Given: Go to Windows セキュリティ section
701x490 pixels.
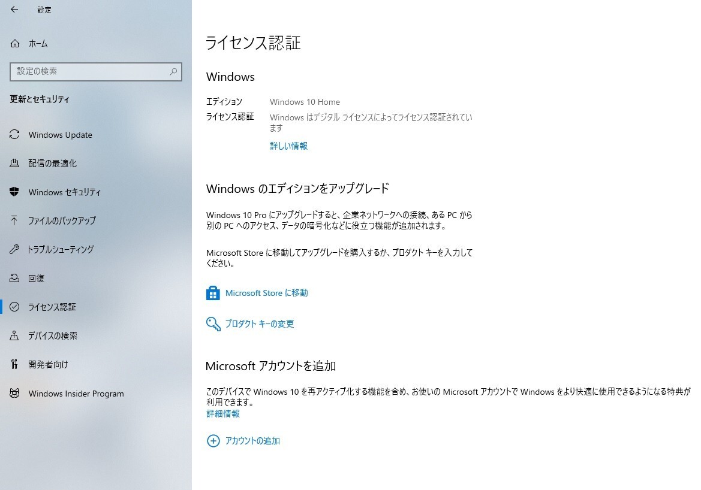Looking at the screenshot, I should tap(96, 192).
